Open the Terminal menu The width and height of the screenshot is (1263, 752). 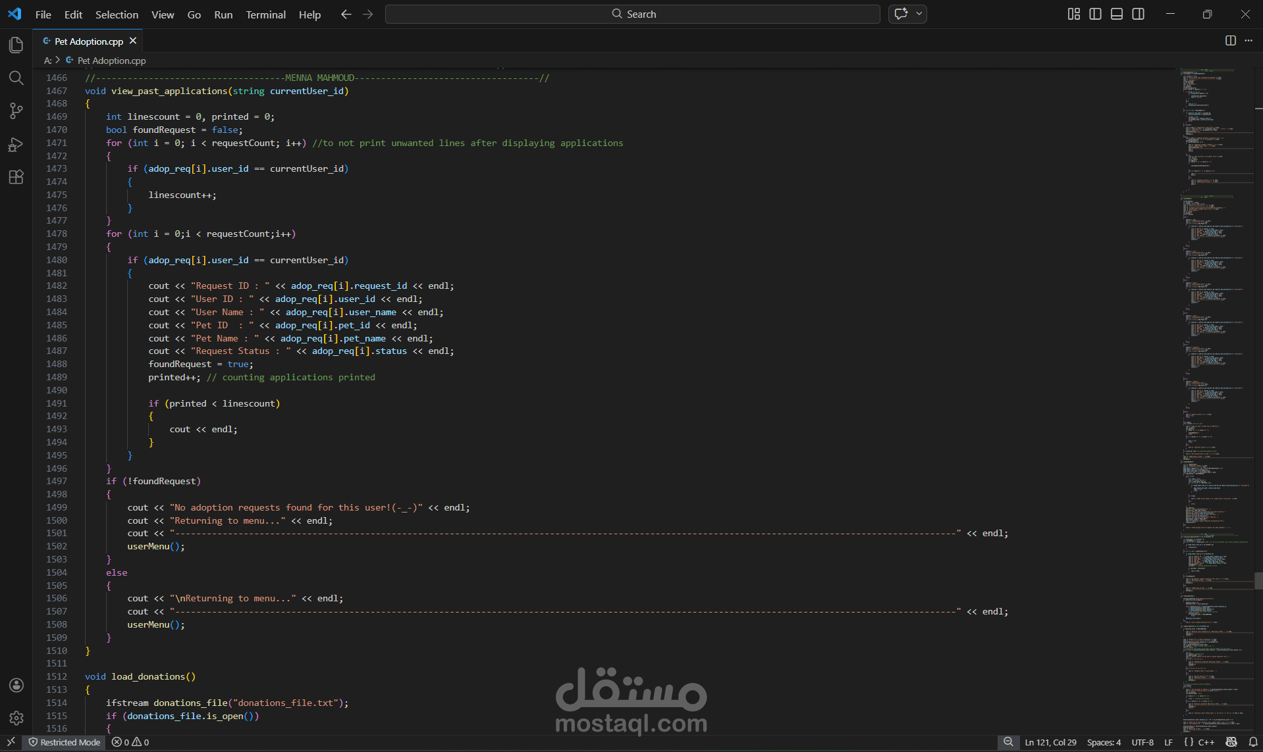click(265, 14)
